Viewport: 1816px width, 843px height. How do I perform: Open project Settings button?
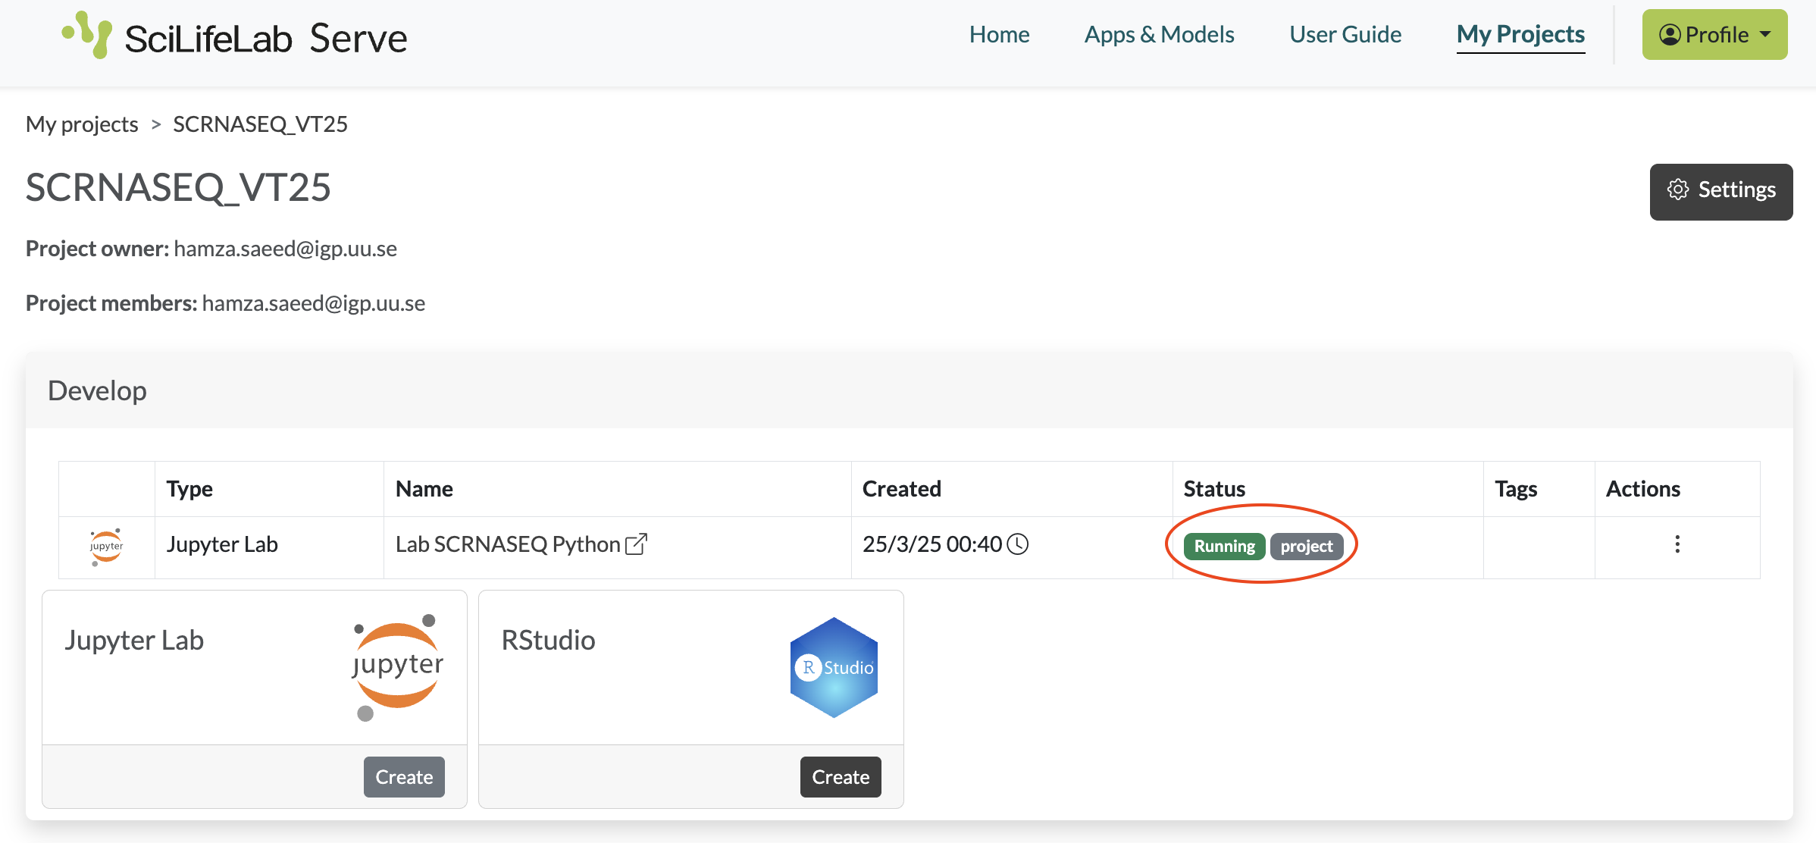coord(1721,191)
